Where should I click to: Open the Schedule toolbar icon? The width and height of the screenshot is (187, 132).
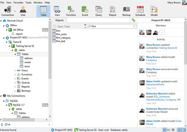pos(140,11)
